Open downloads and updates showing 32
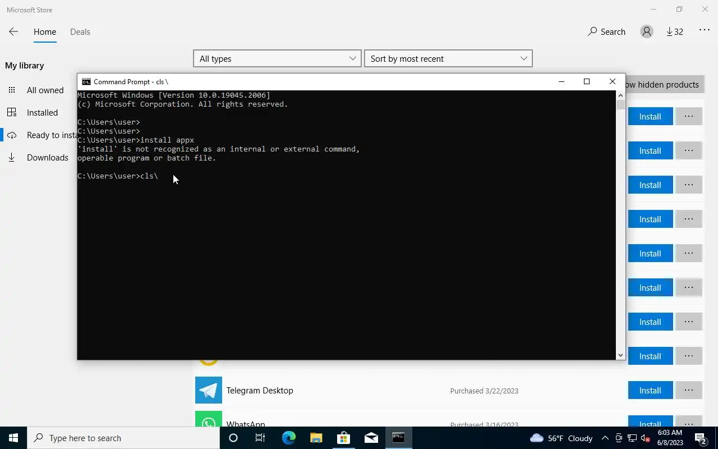The image size is (718, 449). click(x=675, y=32)
